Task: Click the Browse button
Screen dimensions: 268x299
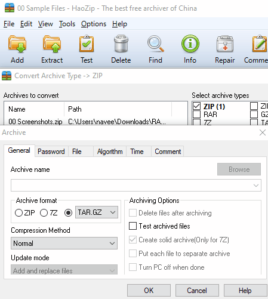Action: pos(239,169)
